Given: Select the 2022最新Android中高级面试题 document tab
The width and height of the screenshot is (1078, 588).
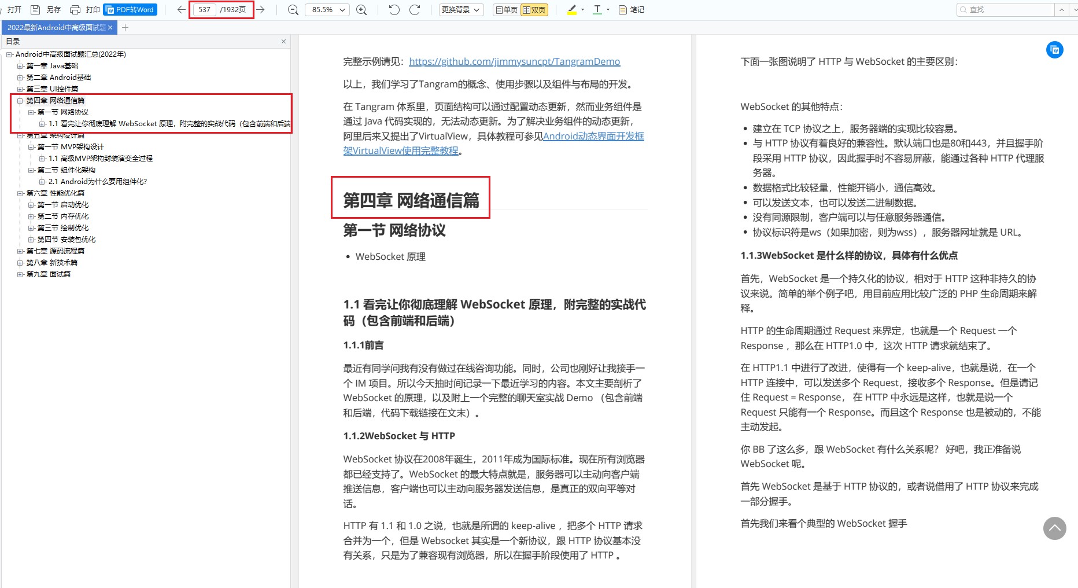Looking at the screenshot, I should [x=55, y=27].
